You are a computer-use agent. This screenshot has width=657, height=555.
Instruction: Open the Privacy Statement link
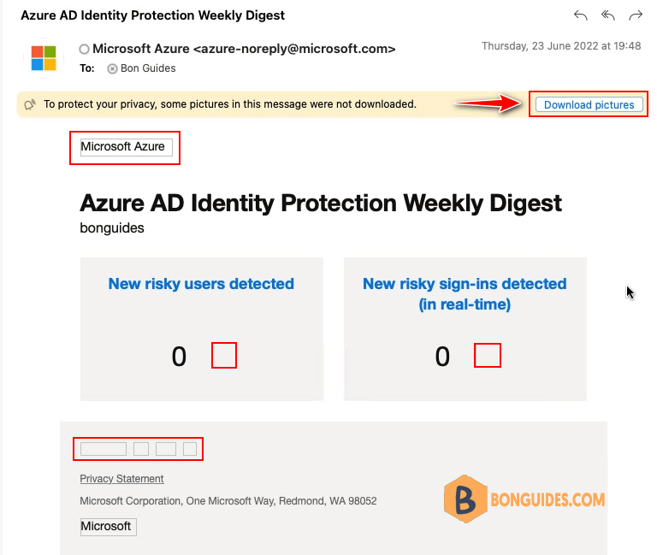121,478
